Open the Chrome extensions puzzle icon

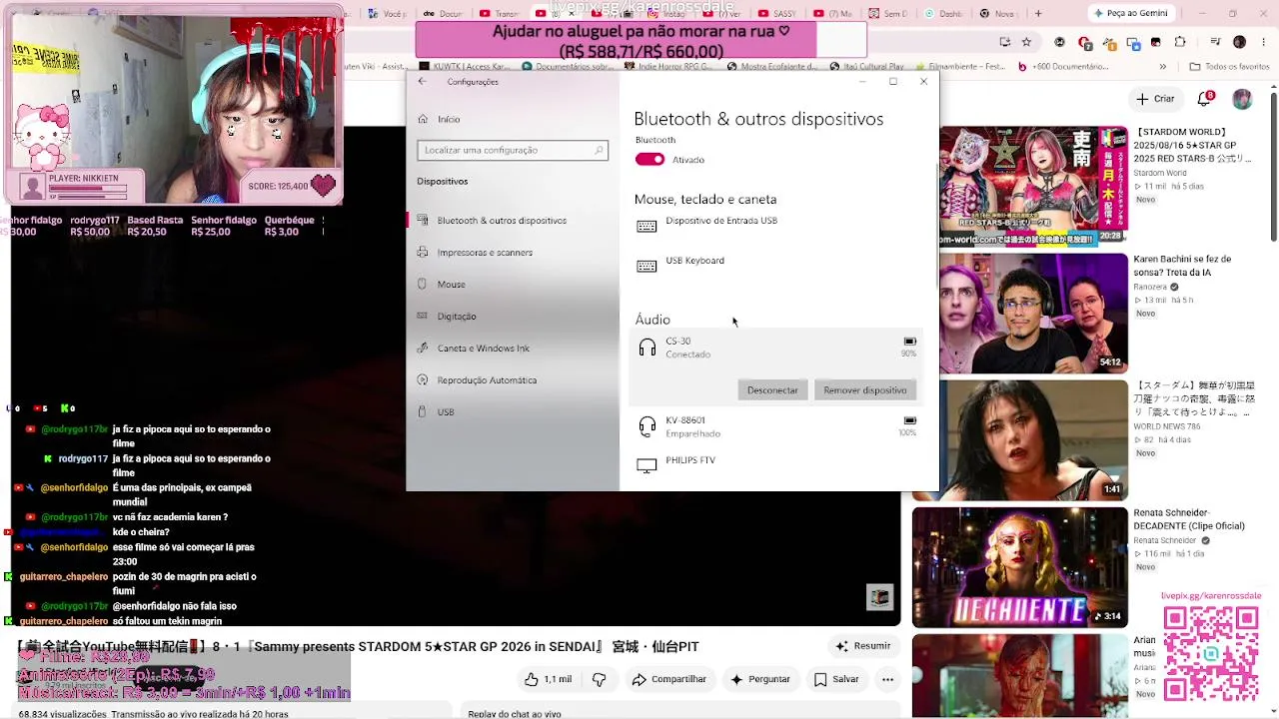(1180, 42)
